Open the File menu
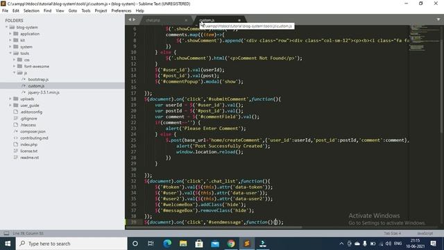The image size is (444, 250). [x=5, y=10]
